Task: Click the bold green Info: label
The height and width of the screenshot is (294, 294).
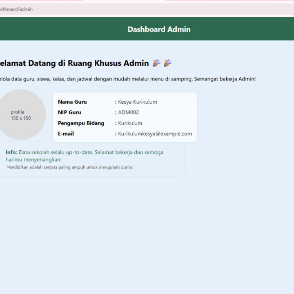Action: coord(11,152)
